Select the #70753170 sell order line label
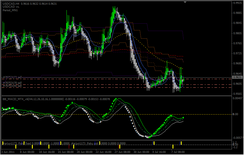 (12, 83)
